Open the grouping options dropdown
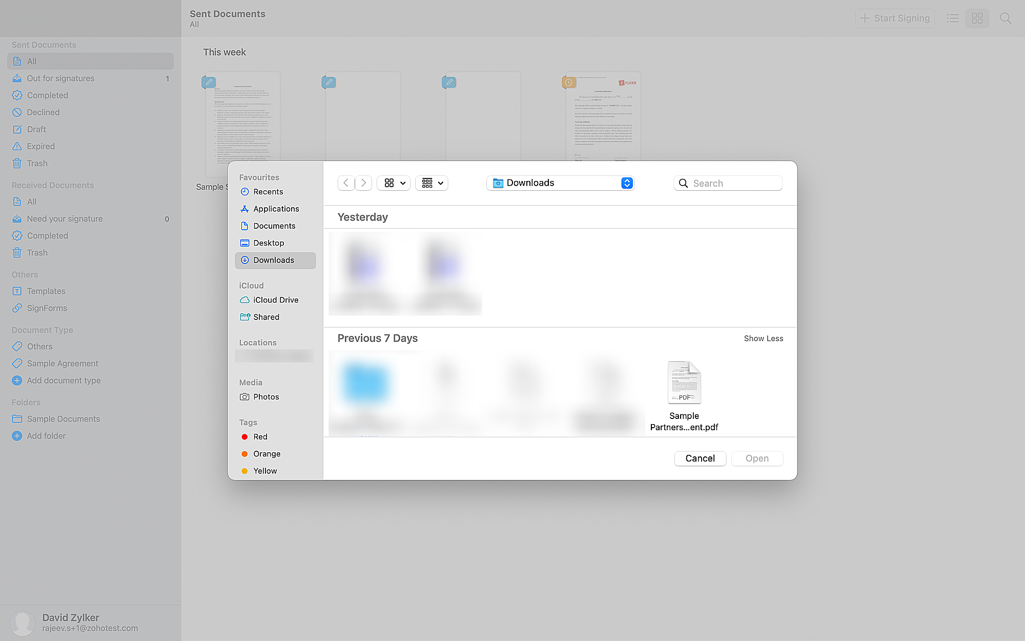 [432, 183]
